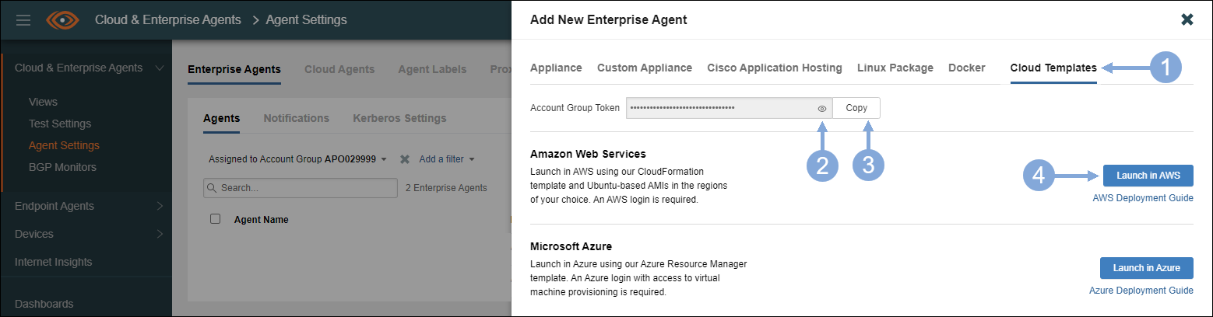Select the Docker tab

(966, 68)
